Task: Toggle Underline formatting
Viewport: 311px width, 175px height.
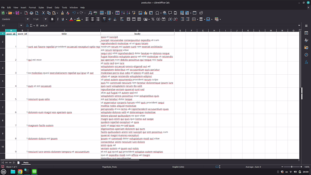Action: 63,19
